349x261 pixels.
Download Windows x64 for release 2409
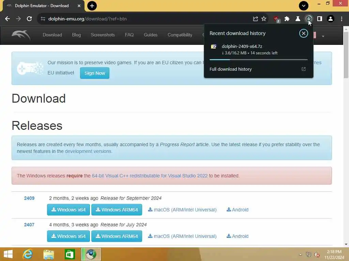coord(69,210)
